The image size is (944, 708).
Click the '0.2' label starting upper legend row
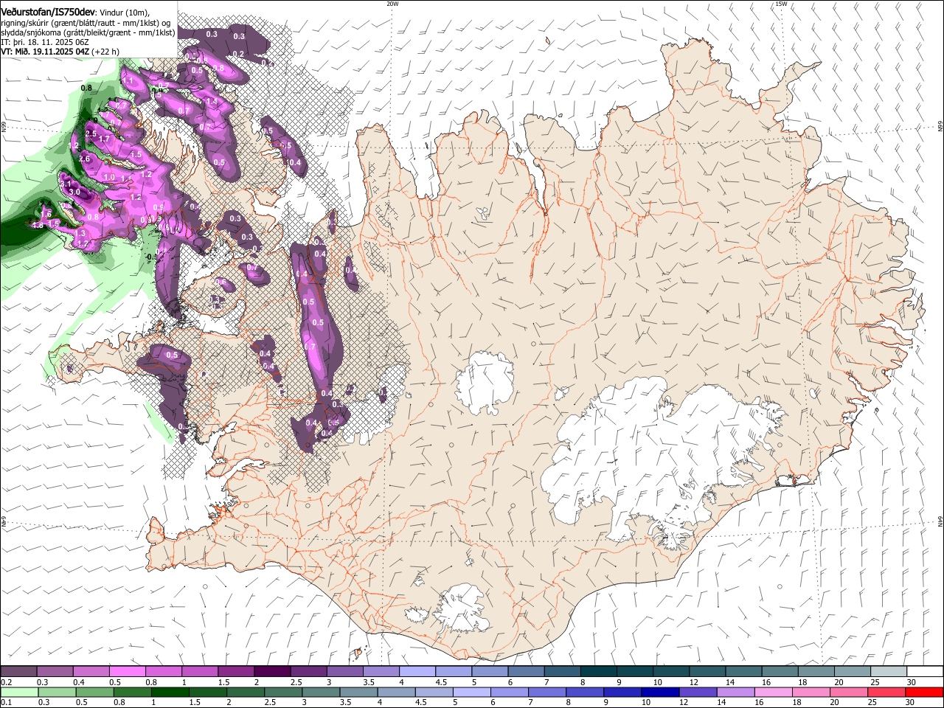[7, 682]
